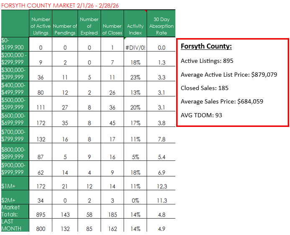The width and height of the screenshot is (290, 235).
Task: Select the 'Number of Expired' column header
Action: (89, 26)
